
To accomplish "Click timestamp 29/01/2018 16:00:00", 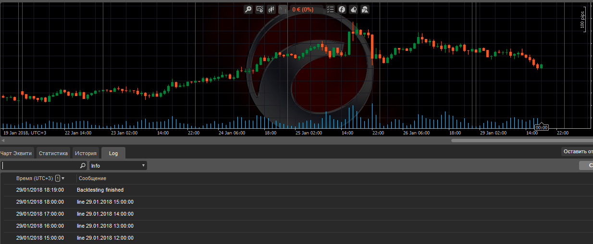I will tap(40, 226).
